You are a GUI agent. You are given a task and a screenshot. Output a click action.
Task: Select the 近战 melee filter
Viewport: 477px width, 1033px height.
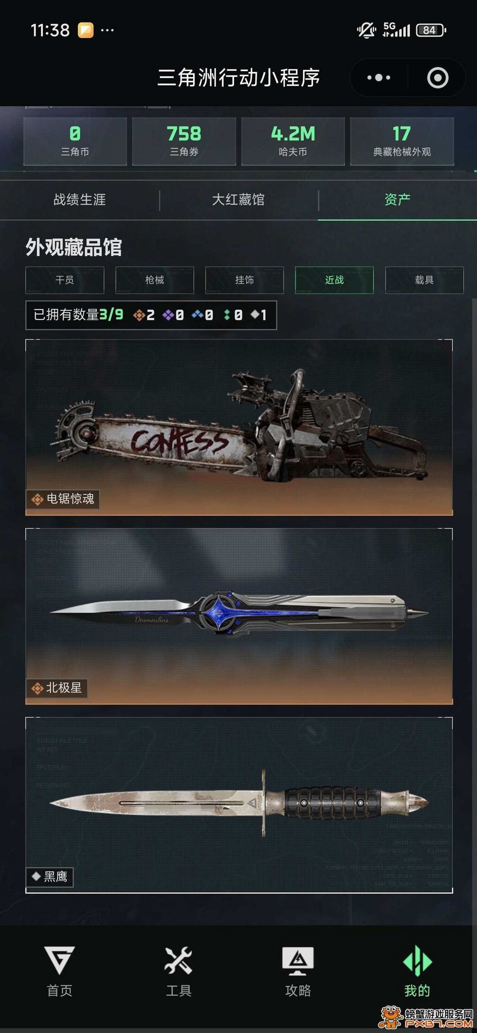pyautogui.click(x=334, y=280)
